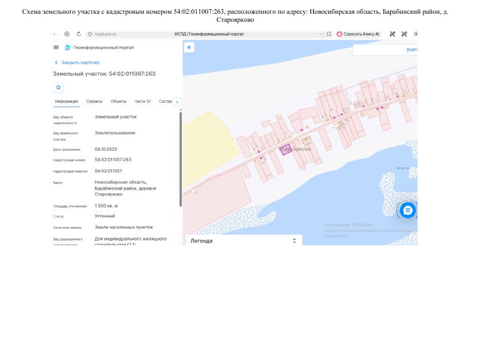This screenshot has height=341, width=483.
Task: Open the "Объекты" tab
Action: pyautogui.click(x=118, y=101)
